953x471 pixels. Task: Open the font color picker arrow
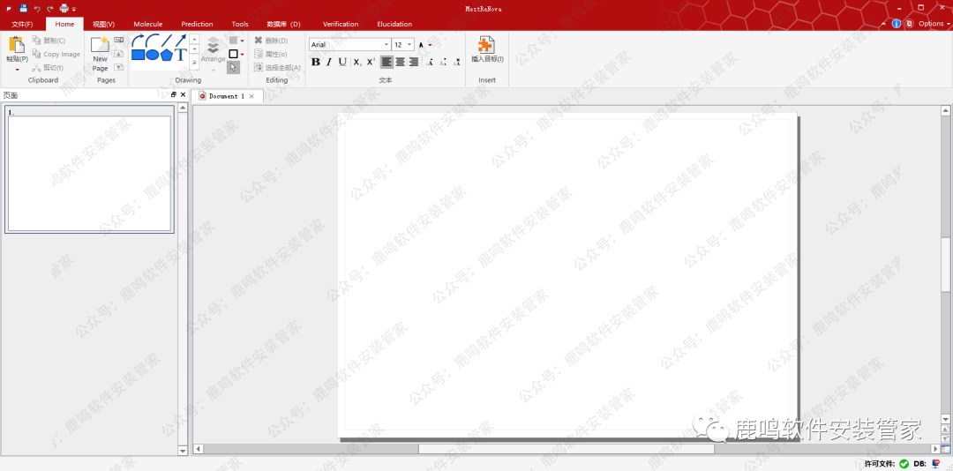[x=430, y=45]
